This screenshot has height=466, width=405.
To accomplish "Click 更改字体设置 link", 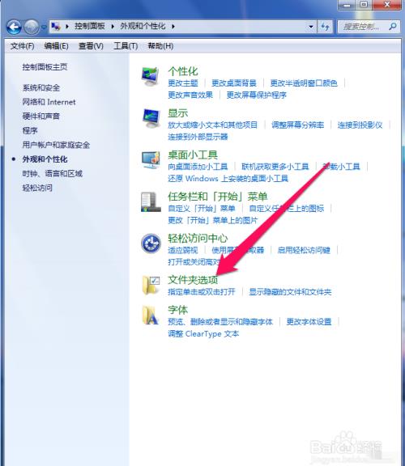I will click(x=309, y=322).
